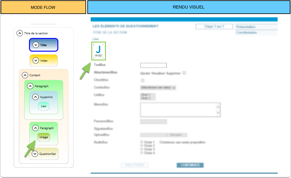Expand the Index node chevron
This screenshot has height=178, width=291.
coord(36,60)
